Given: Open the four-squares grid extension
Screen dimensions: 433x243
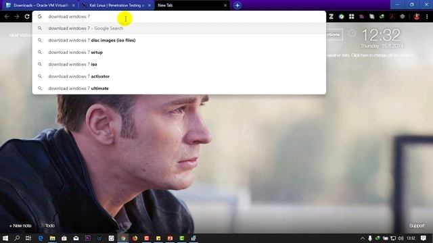Looking at the screenshot, I should click(352, 16).
